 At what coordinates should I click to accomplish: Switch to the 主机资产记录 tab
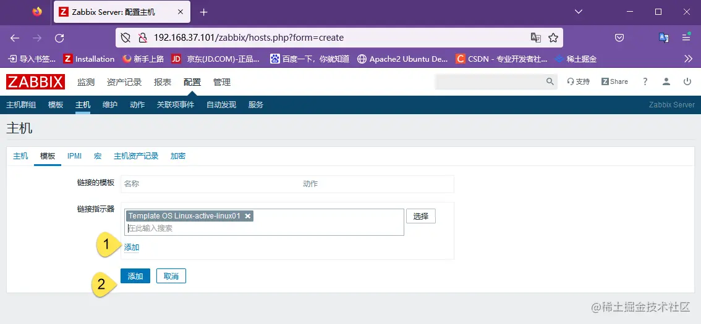pos(137,156)
